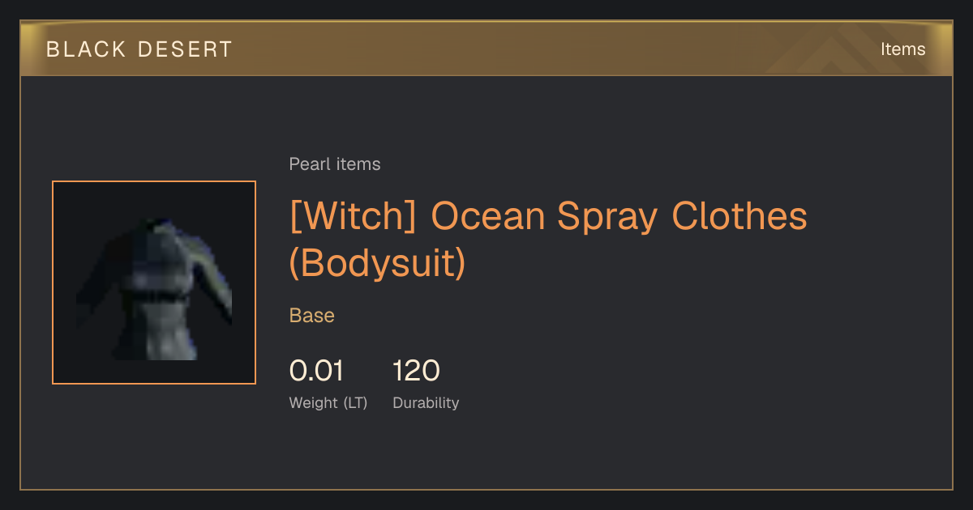
Task: Select the Base grade label
Action: [312, 316]
